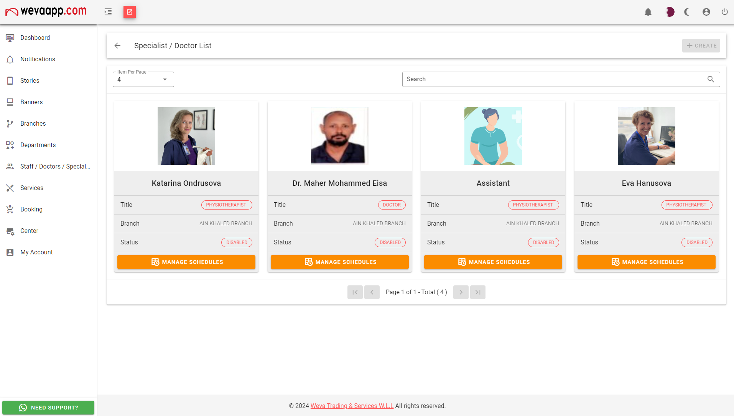Image resolution: width=734 pixels, height=416 pixels.
Task: Click the Assistant illustration image
Action: coord(493,136)
